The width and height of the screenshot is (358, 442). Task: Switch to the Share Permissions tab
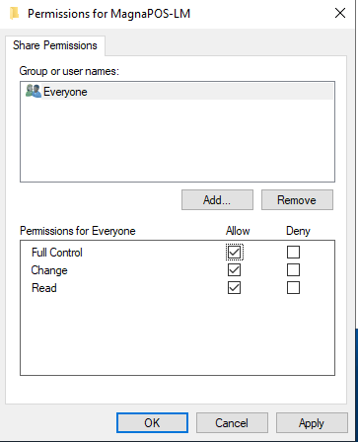pos(55,45)
